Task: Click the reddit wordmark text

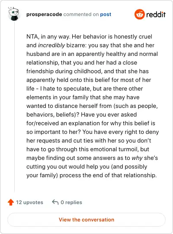Action: (156, 14)
